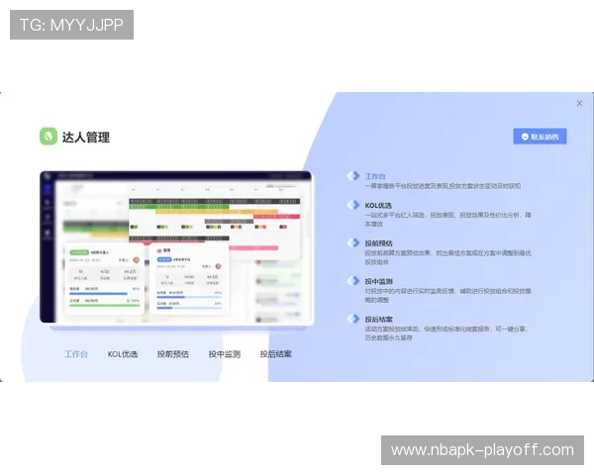Click the green 达人管理 logo icon

click(49, 137)
